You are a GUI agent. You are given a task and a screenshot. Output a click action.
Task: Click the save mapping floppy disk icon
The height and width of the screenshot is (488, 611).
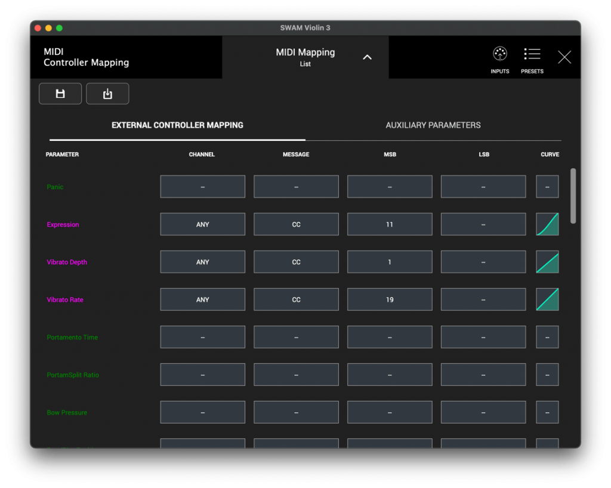60,94
